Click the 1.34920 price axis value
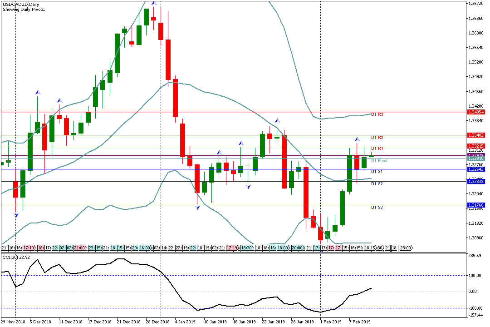The image size is (490, 327). (x=475, y=77)
